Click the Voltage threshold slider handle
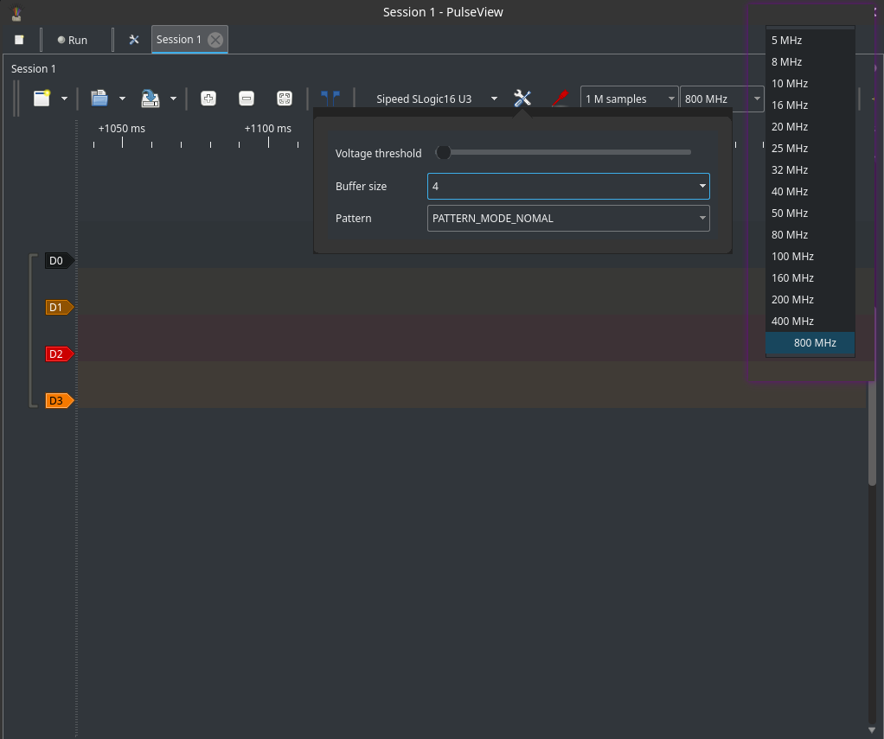884x739 pixels. coord(444,153)
